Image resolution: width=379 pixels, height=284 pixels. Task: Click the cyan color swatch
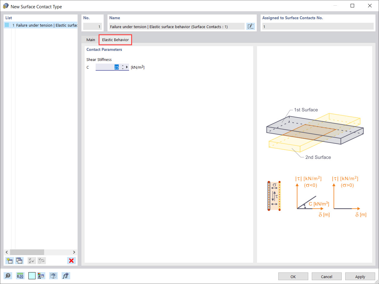click(32, 275)
